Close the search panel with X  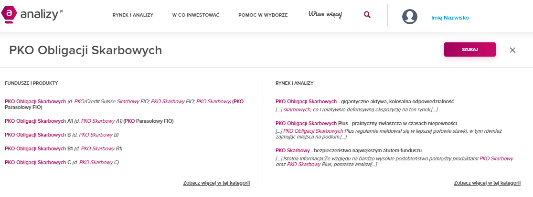512,50
